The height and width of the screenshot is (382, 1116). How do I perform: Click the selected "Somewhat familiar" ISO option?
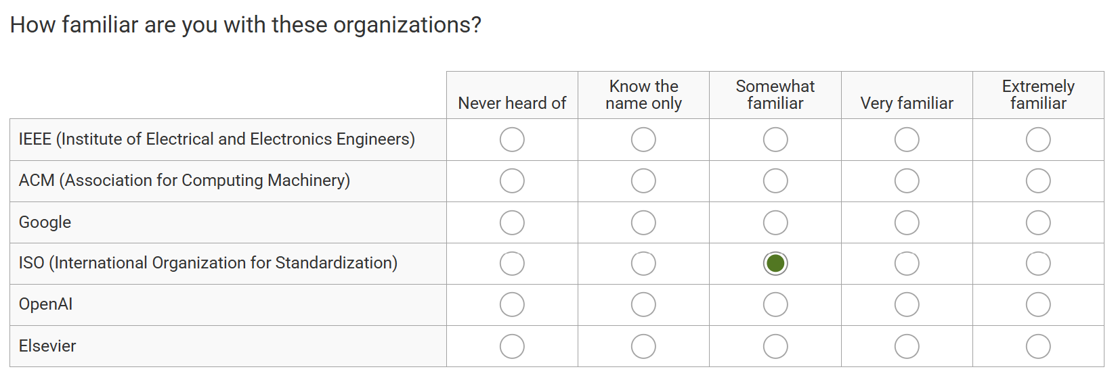coord(775,264)
